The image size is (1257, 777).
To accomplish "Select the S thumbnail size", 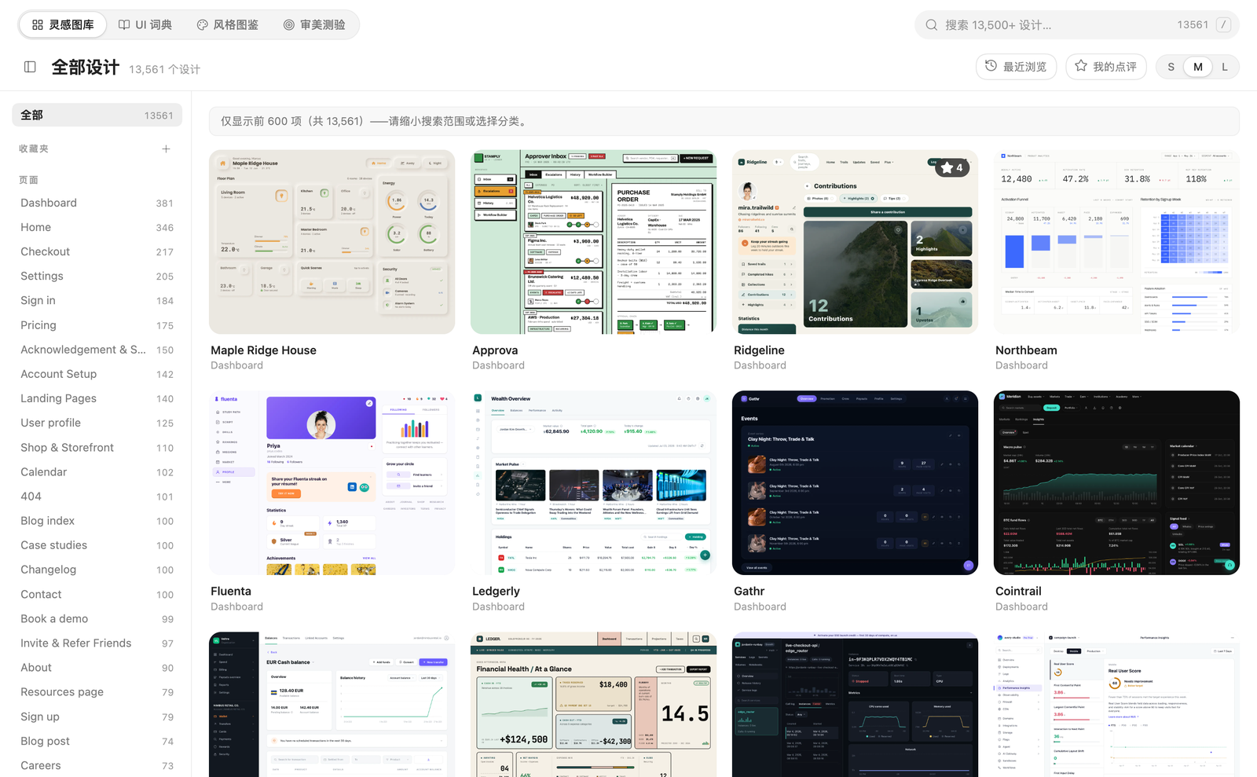I will click(x=1171, y=67).
